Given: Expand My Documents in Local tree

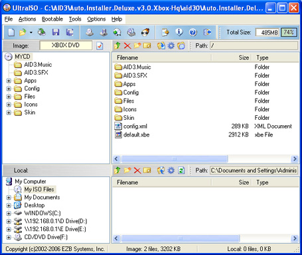Looking at the screenshot, I should (x=9, y=197).
